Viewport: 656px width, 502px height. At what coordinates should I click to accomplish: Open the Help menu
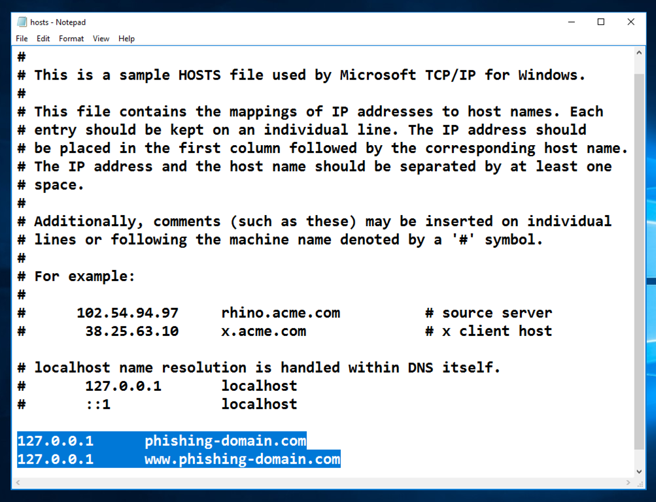click(x=126, y=39)
